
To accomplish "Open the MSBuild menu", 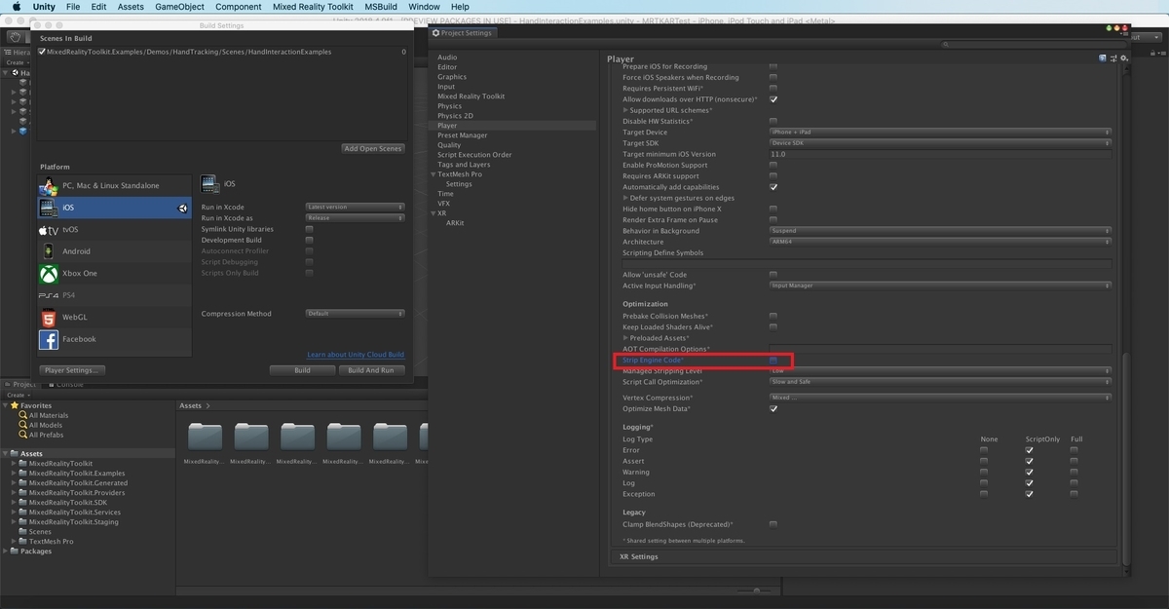I will click(x=381, y=7).
